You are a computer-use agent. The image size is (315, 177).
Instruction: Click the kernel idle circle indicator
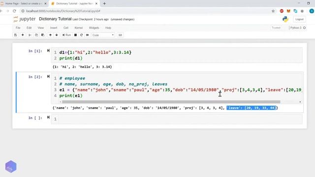pos(304,28)
